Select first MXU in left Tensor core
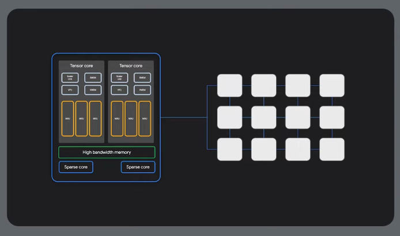400x236 pixels. [x=67, y=119]
